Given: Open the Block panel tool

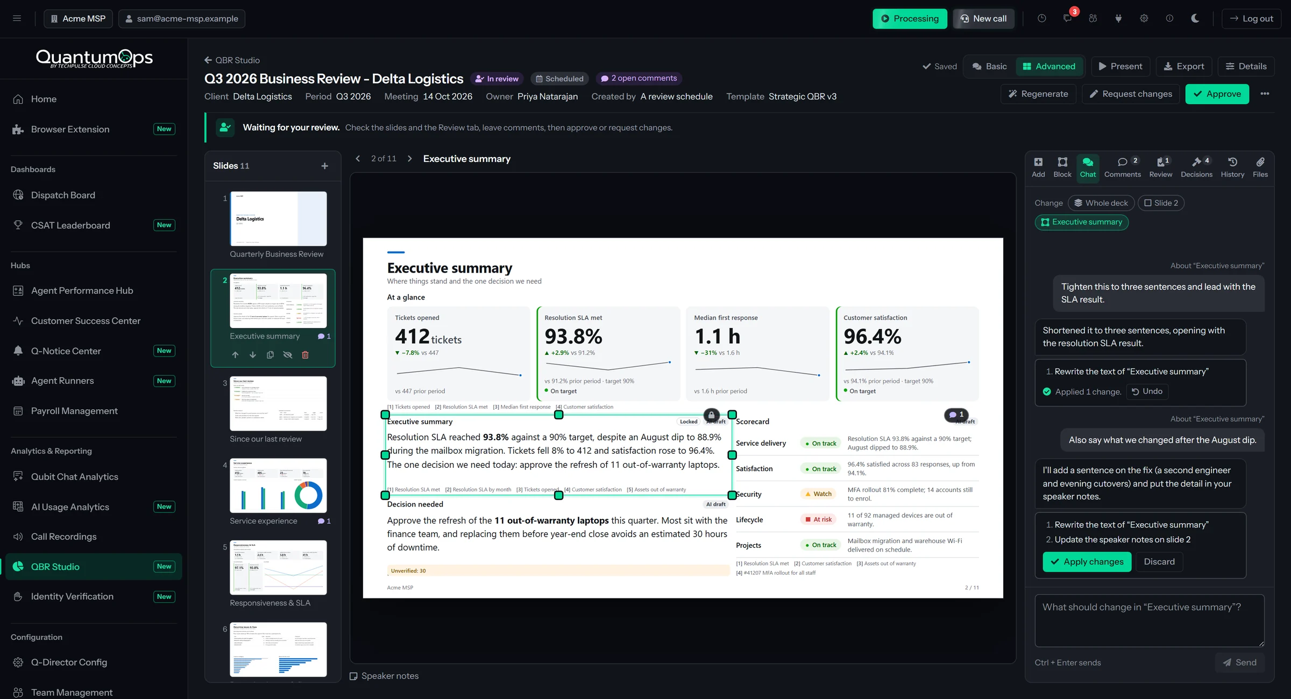Looking at the screenshot, I should 1062,167.
